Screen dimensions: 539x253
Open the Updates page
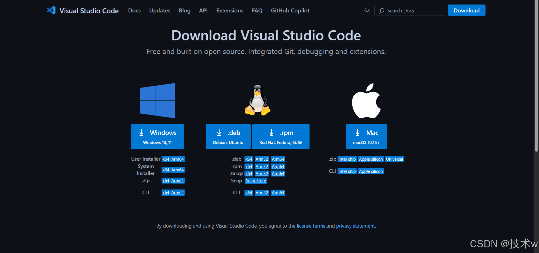point(160,10)
